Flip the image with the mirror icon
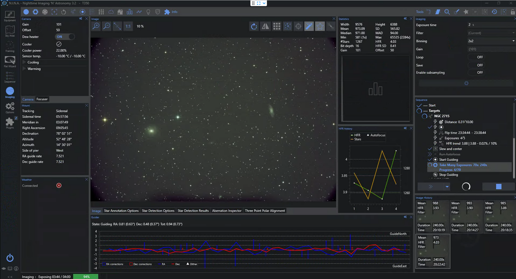 click(x=265, y=26)
